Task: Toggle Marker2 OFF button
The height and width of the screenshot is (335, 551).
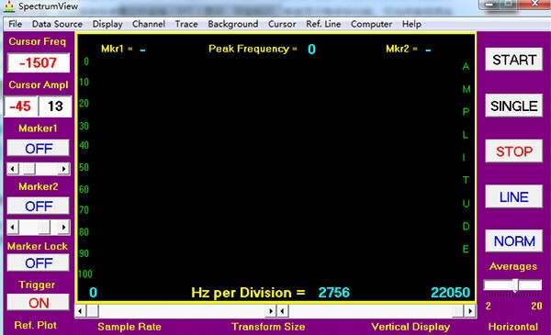Action: click(39, 207)
